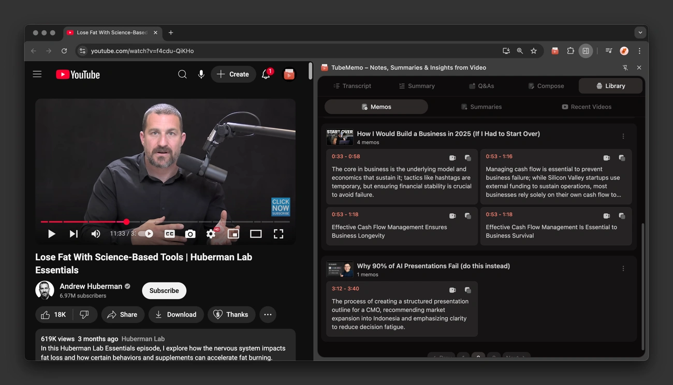
Task: Open the Chrome tab search dropdown arrow
Action: 640,33
